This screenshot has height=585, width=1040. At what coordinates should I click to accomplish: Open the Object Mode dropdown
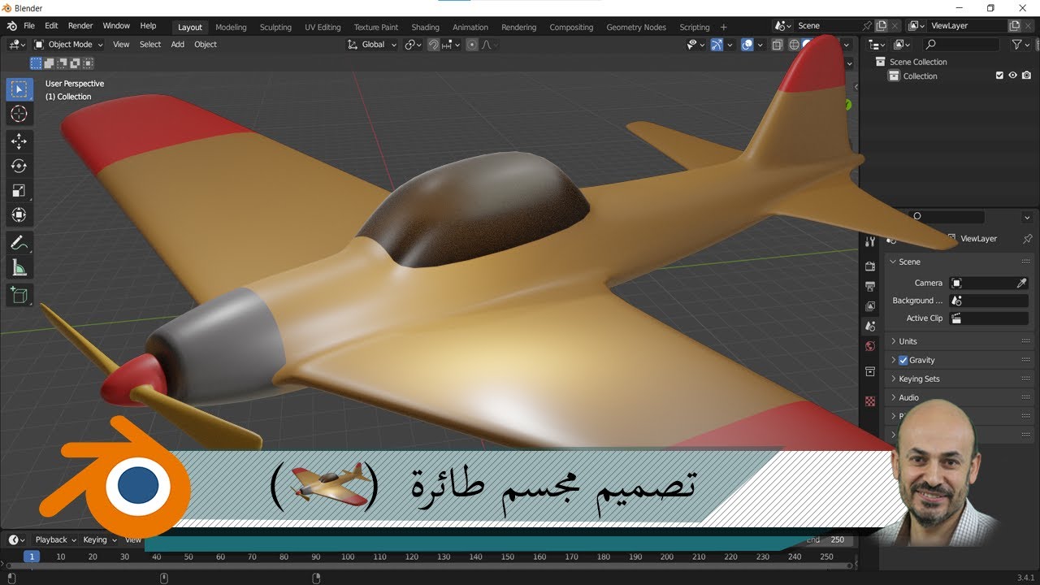(x=69, y=45)
